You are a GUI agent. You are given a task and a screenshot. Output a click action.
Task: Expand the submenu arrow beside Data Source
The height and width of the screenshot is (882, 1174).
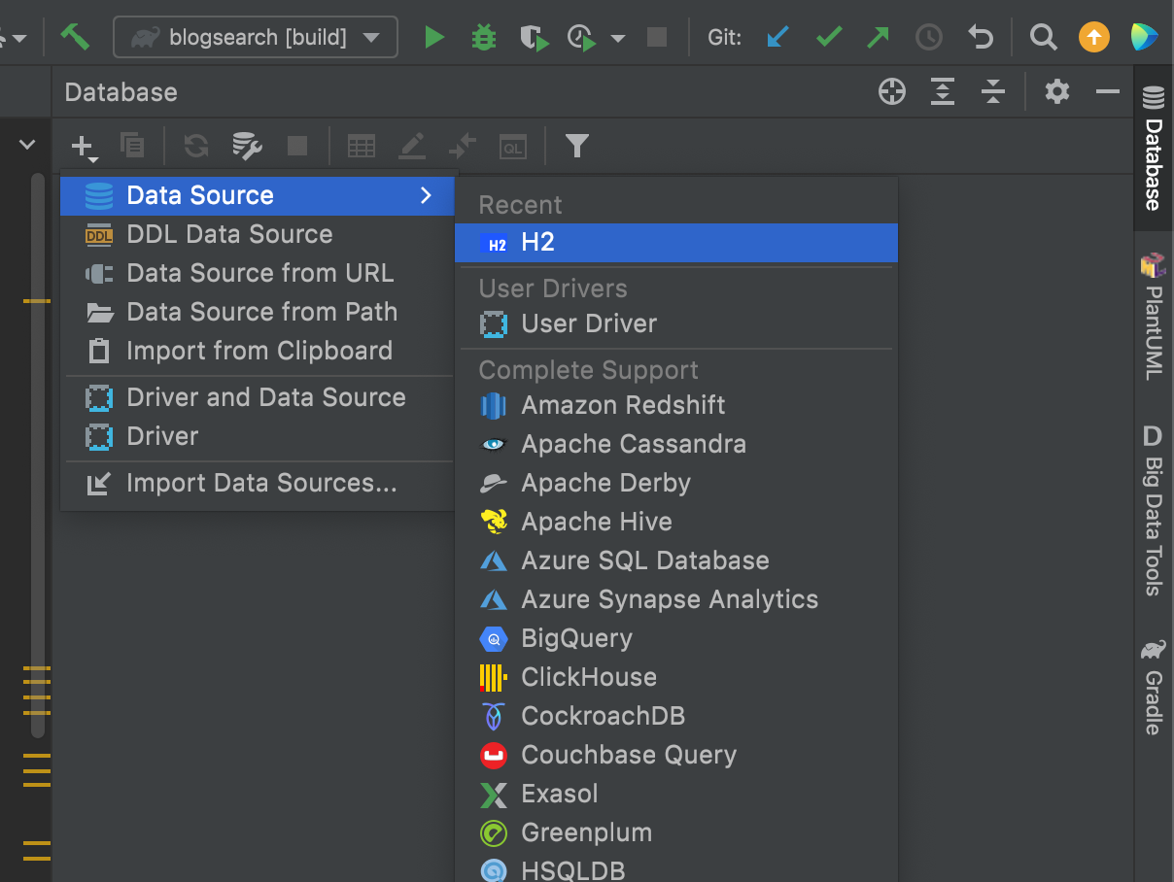[x=426, y=195]
